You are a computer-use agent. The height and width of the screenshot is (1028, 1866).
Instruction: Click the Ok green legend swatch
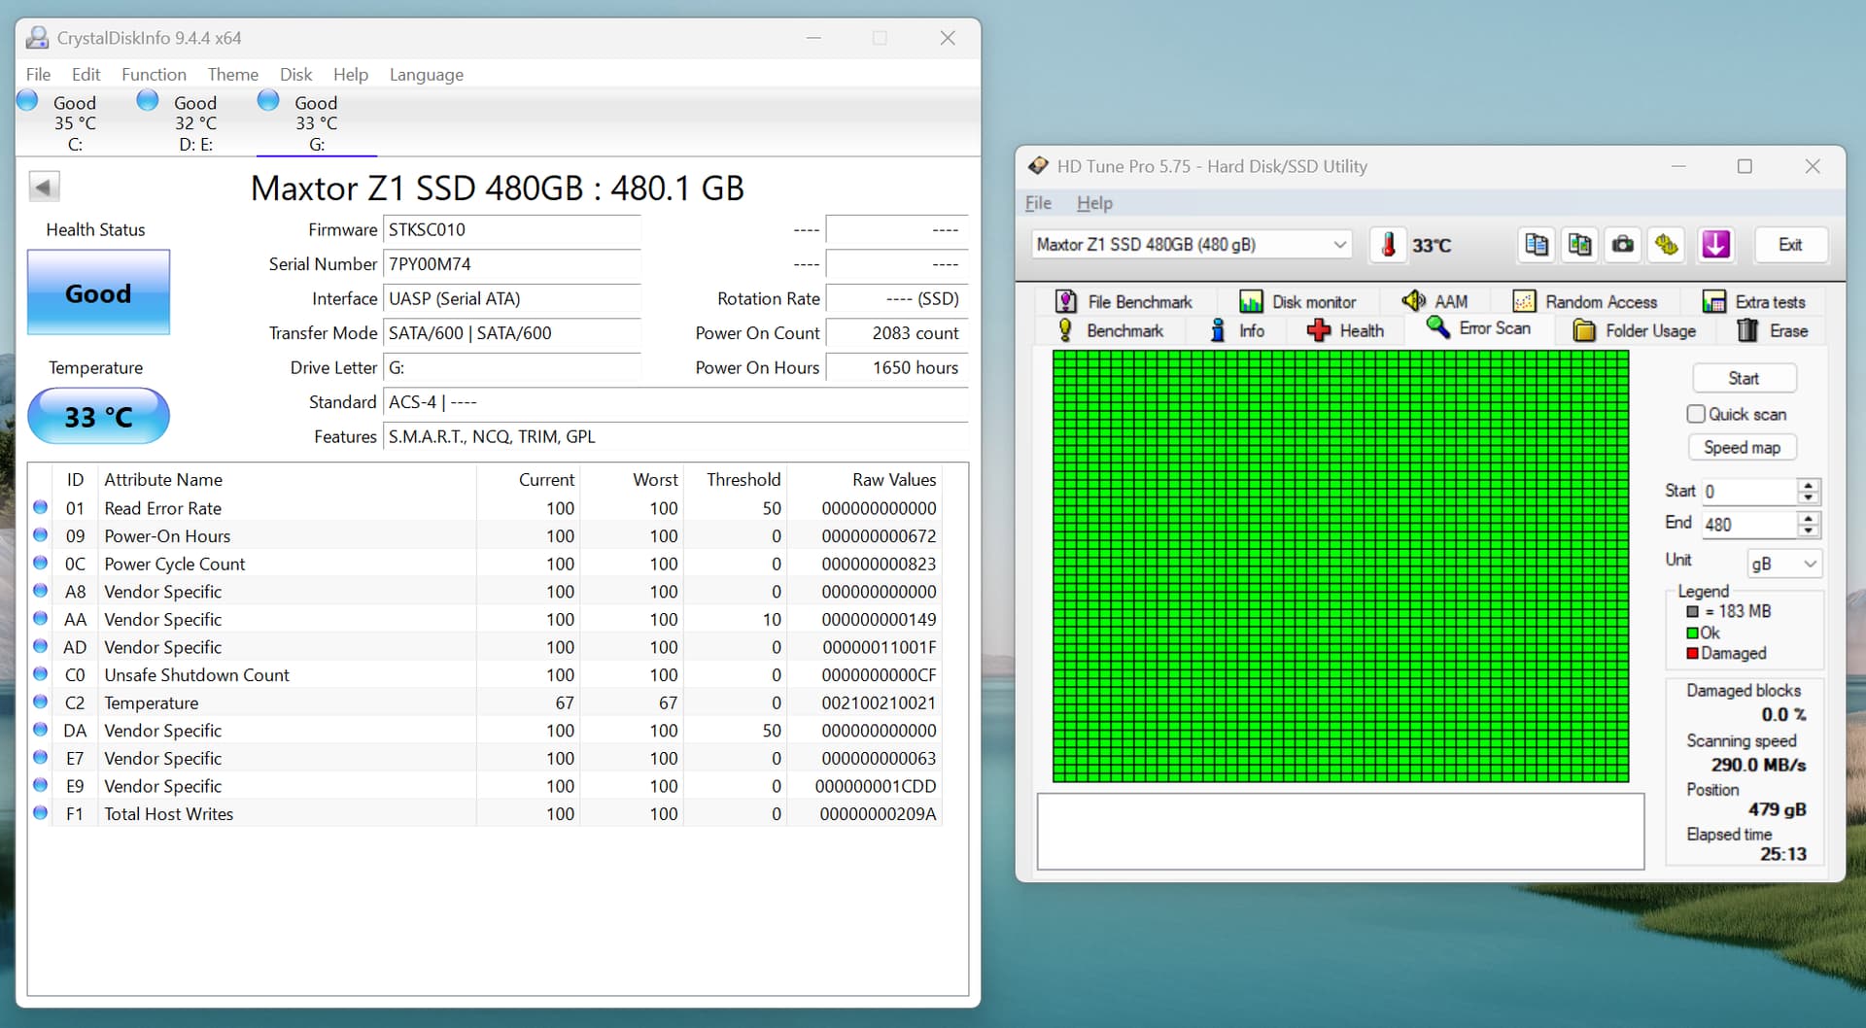[1692, 633]
